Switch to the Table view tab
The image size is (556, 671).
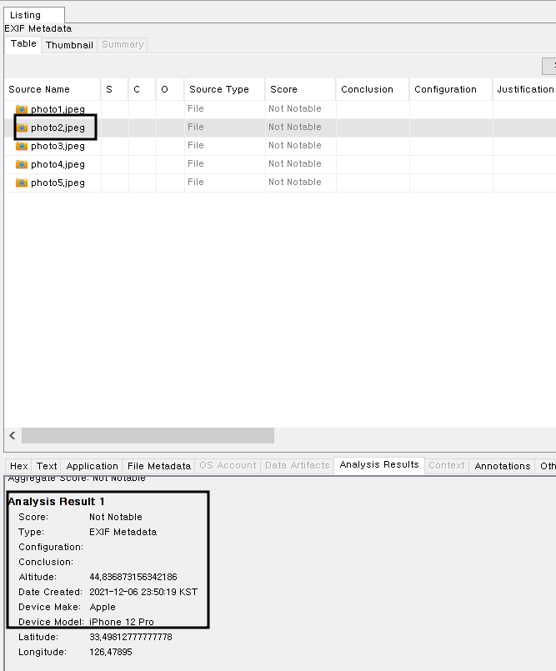tap(23, 43)
